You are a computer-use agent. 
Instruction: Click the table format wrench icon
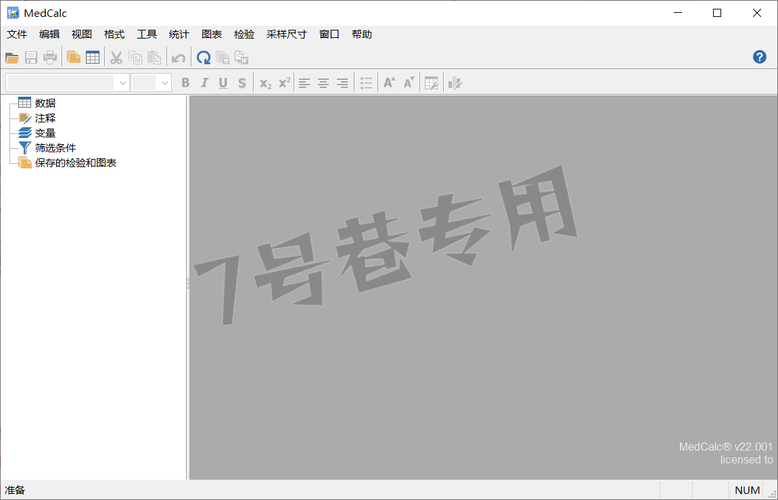432,83
